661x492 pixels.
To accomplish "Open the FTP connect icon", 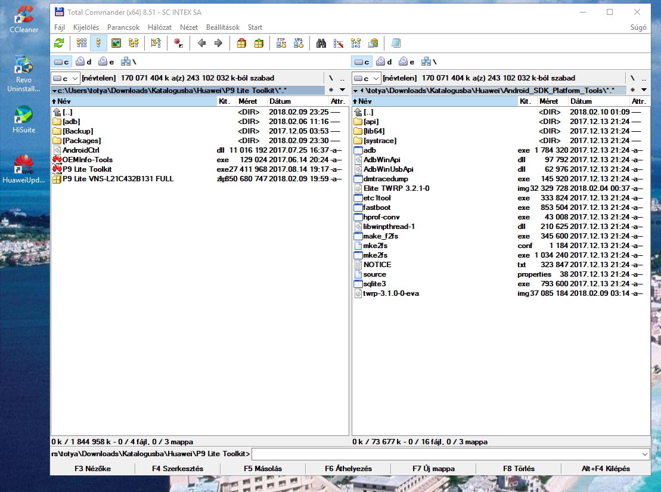I will point(281,43).
